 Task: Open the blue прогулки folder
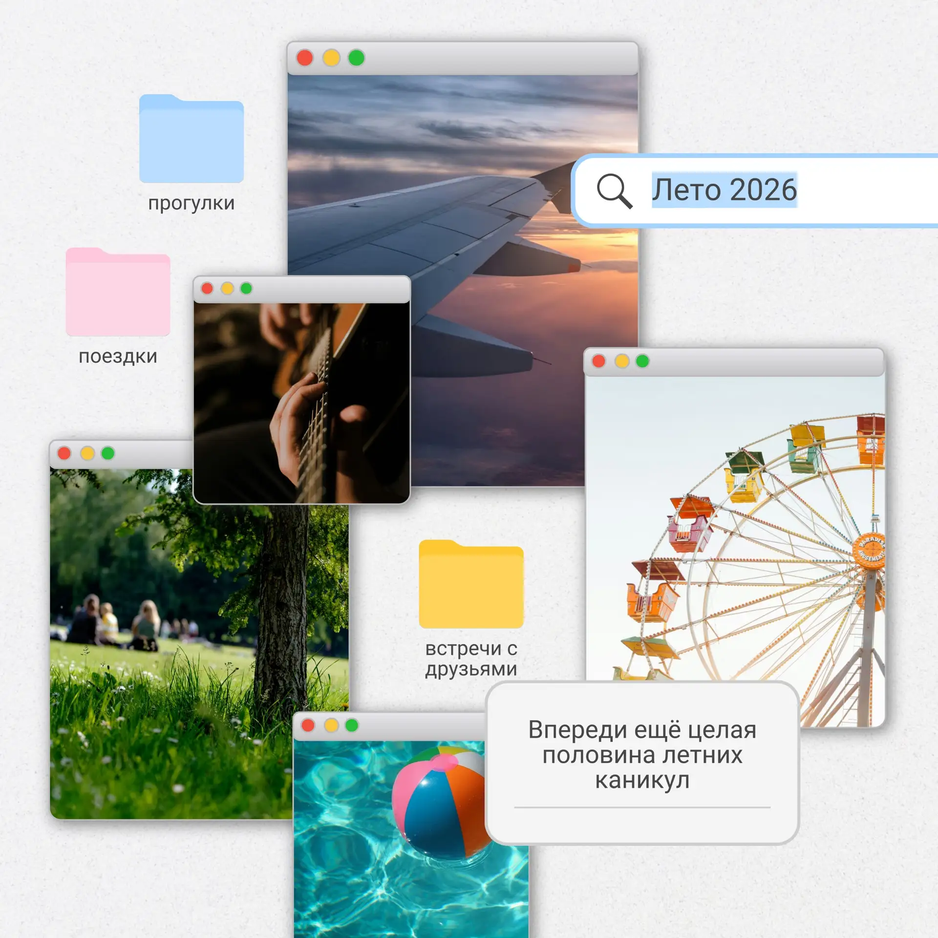click(x=191, y=139)
